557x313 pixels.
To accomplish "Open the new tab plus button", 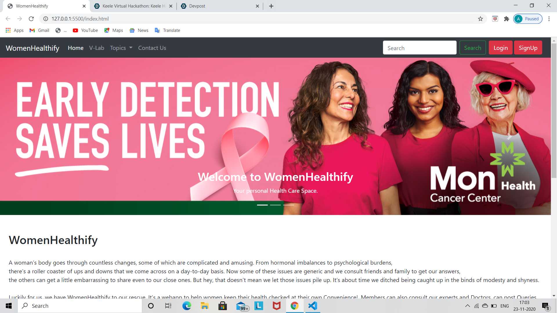I will click(x=271, y=6).
